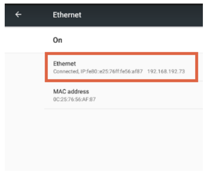Select the Ethernet label in connection row

click(x=65, y=64)
